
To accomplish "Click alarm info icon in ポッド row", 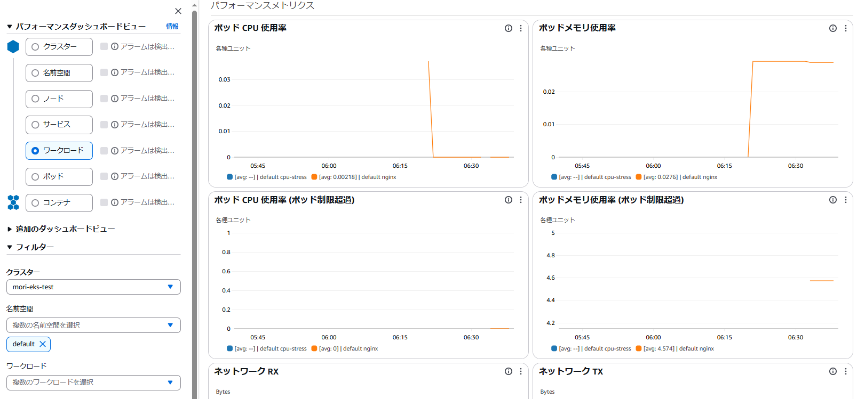I will [115, 176].
